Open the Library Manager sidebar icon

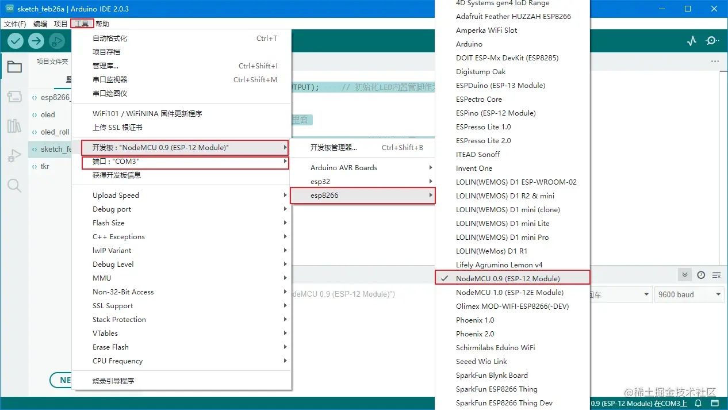coord(14,126)
